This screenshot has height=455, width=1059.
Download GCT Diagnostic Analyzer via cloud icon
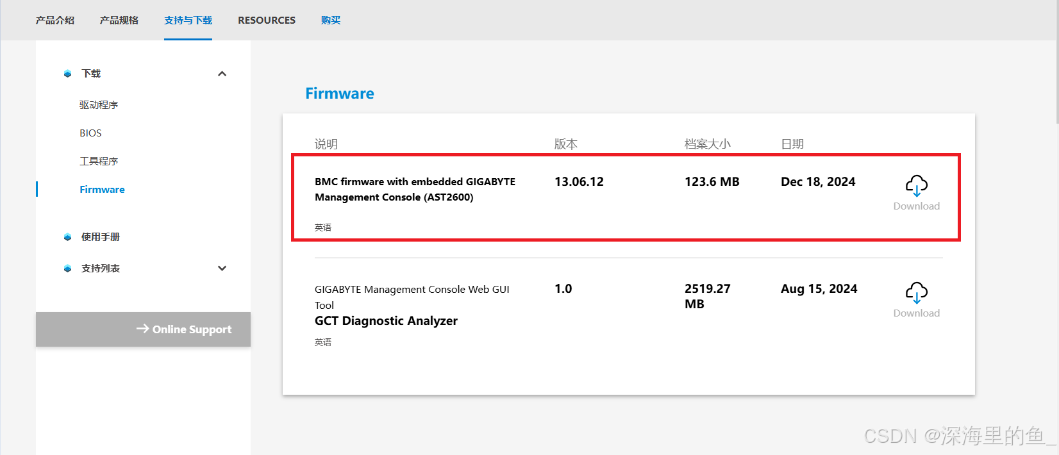click(x=917, y=292)
